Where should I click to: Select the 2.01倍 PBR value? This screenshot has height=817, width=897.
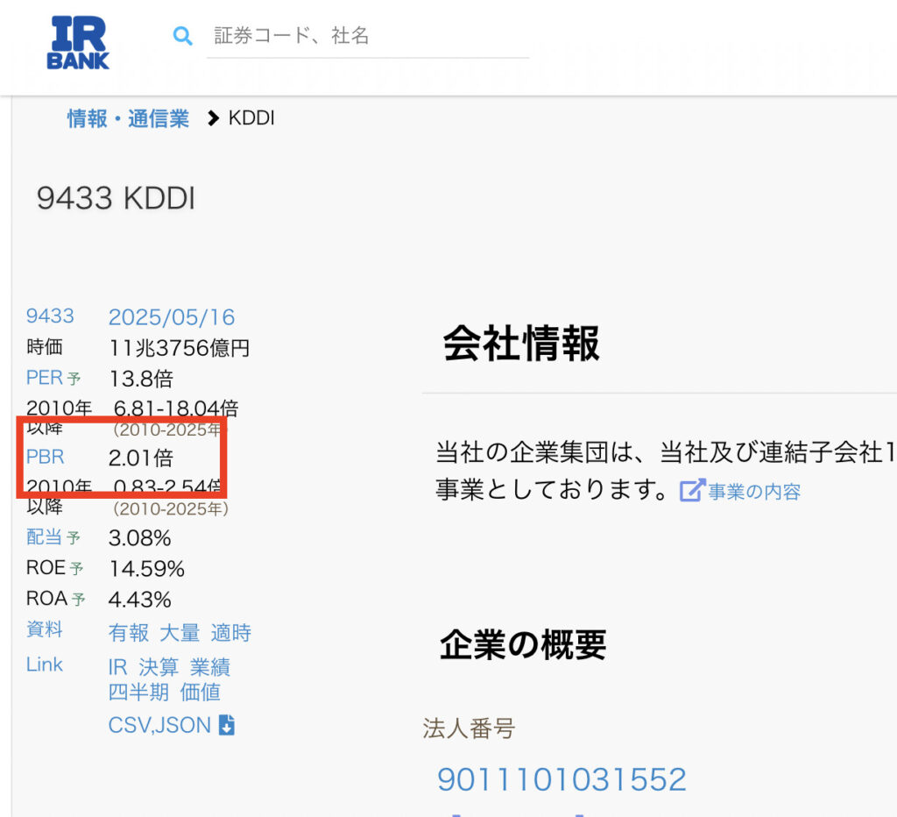coord(141,458)
